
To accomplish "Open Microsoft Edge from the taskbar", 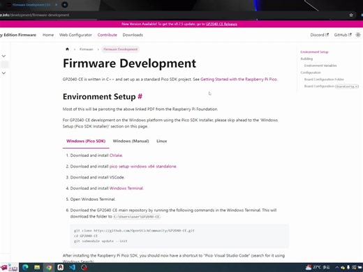I will coord(25,267).
